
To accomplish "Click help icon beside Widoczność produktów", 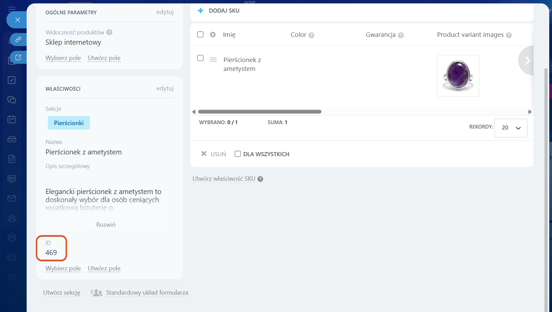I will click(109, 32).
